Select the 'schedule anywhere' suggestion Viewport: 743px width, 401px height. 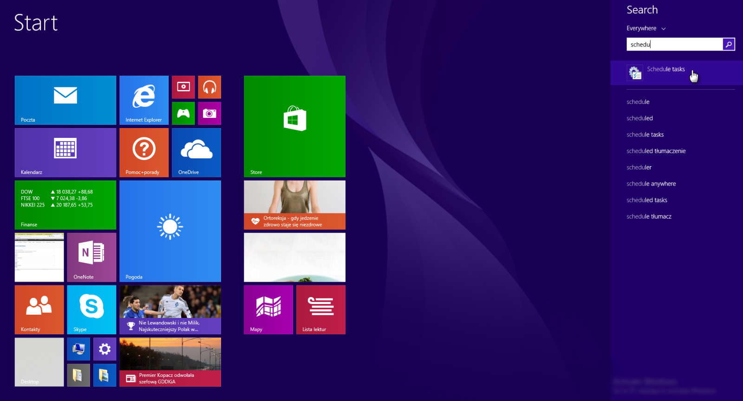(x=651, y=184)
